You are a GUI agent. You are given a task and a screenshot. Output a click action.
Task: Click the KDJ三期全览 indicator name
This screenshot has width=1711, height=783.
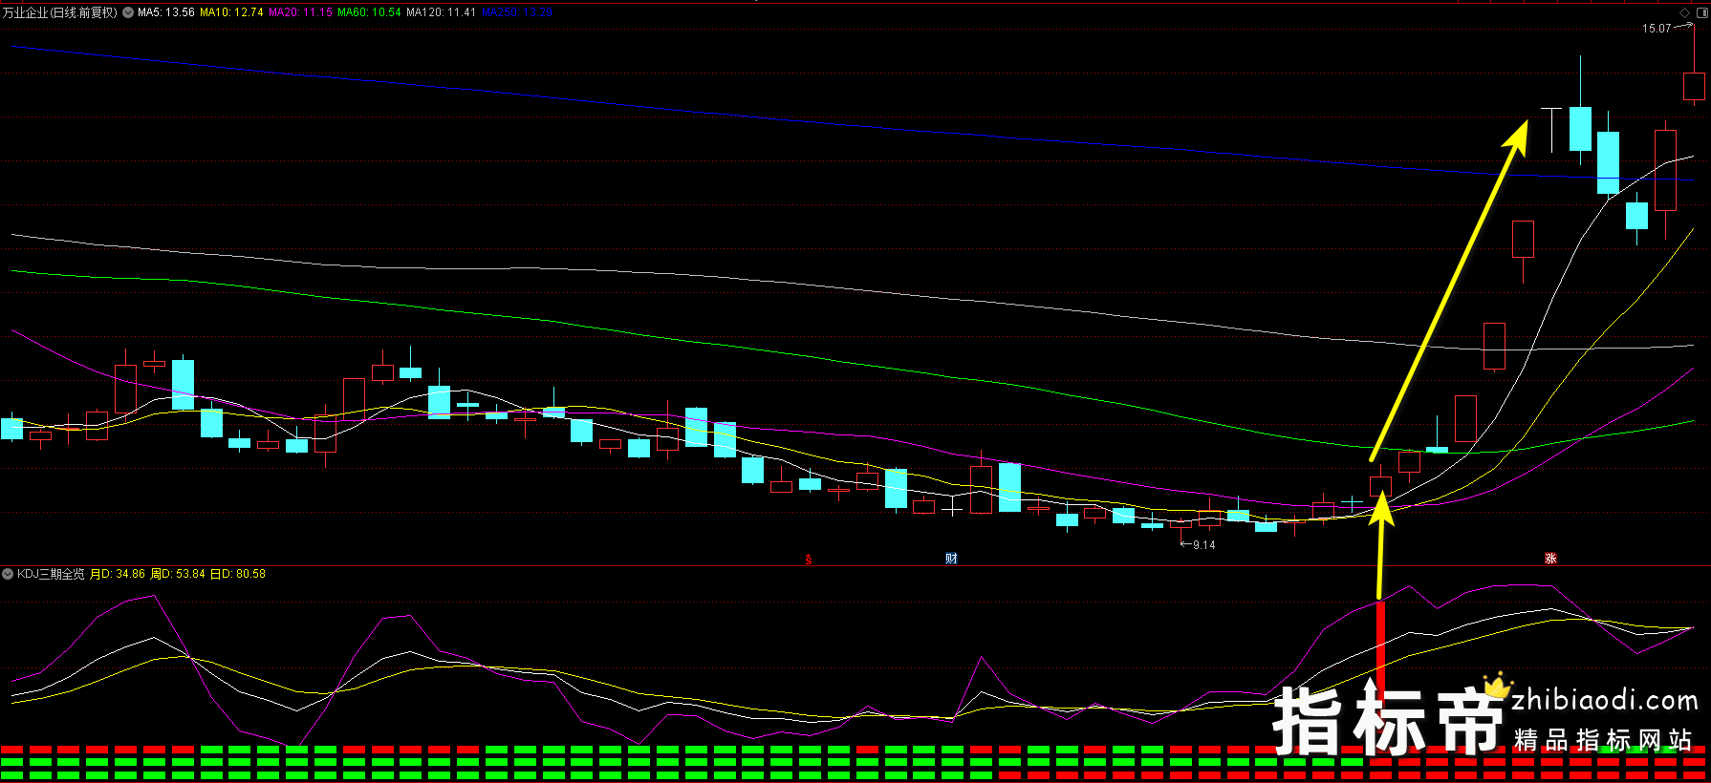click(x=51, y=574)
